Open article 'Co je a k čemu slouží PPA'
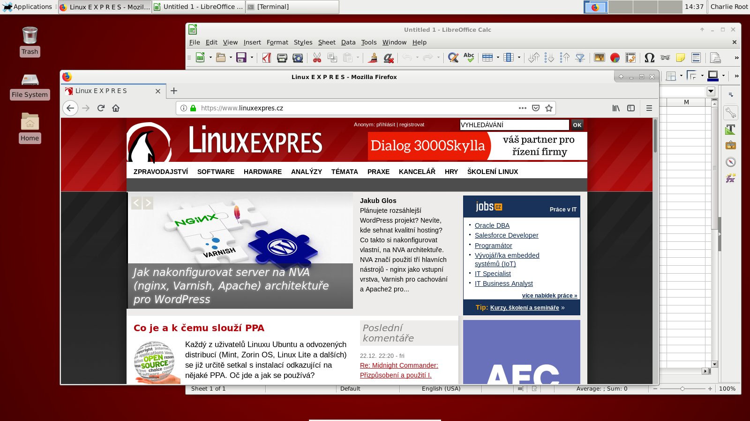Viewport: 750px width, 421px height. tap(199, 328)
